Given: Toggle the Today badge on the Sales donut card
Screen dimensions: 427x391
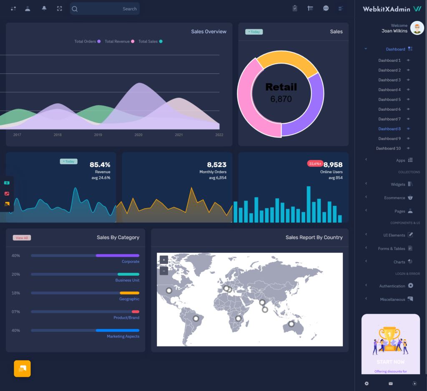Looking at the screenshot, I should 254,31.
